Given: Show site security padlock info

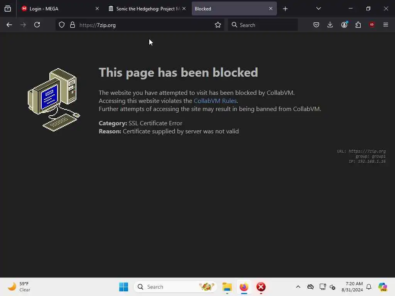Looking at the screenshot, I should click(x=73, y=25).
